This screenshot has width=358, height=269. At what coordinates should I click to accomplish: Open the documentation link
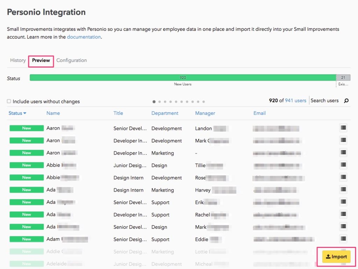tap(84, 37)
